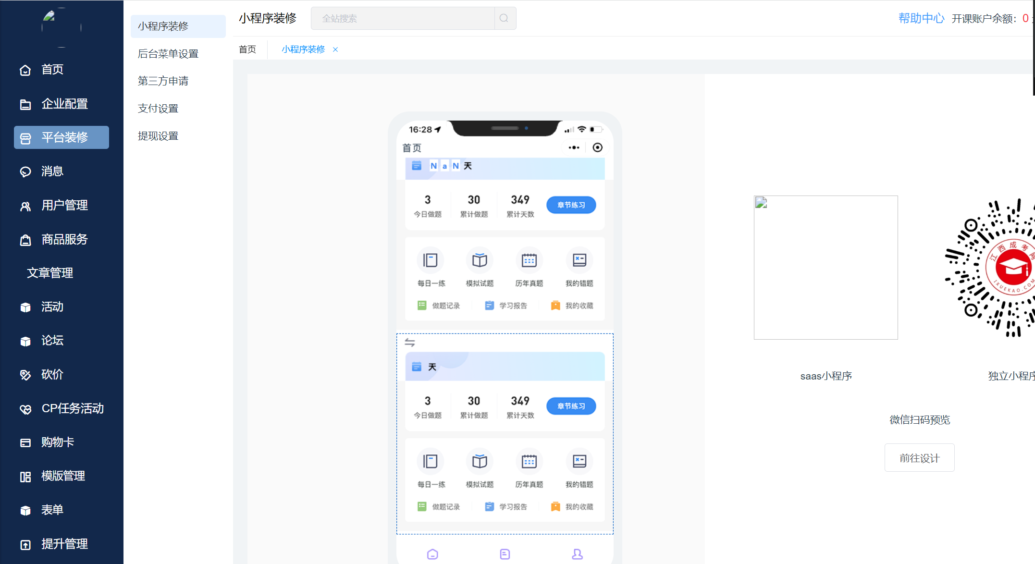Image resolution: width=1035 pixels, height=564 pixels.
Task: Click the 提升管理 upload icon
Action: (x=25, y=545)
